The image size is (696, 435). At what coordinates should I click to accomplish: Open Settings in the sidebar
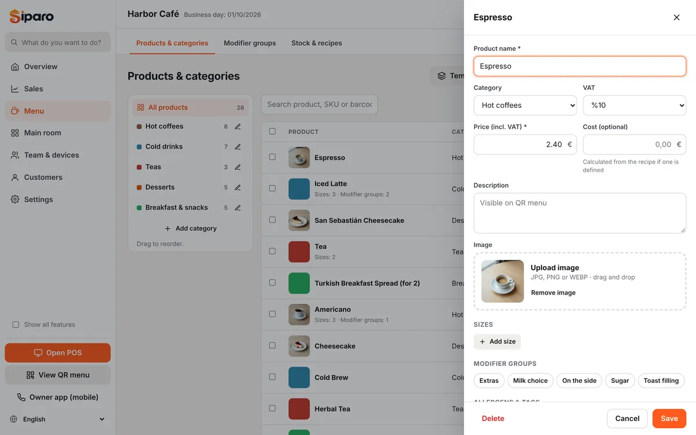click(x=57, y=199)
